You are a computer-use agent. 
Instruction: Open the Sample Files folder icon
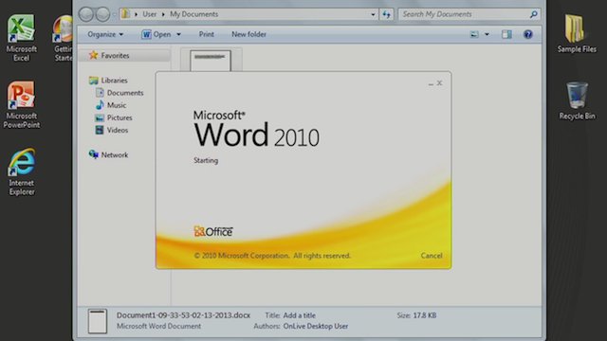click(577, 34)
